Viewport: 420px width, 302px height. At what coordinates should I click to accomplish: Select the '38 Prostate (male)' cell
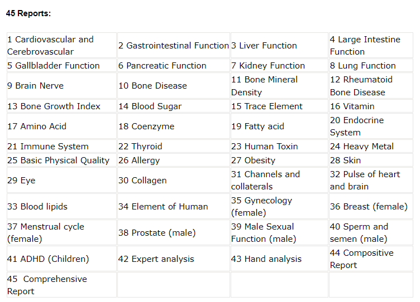174,232
